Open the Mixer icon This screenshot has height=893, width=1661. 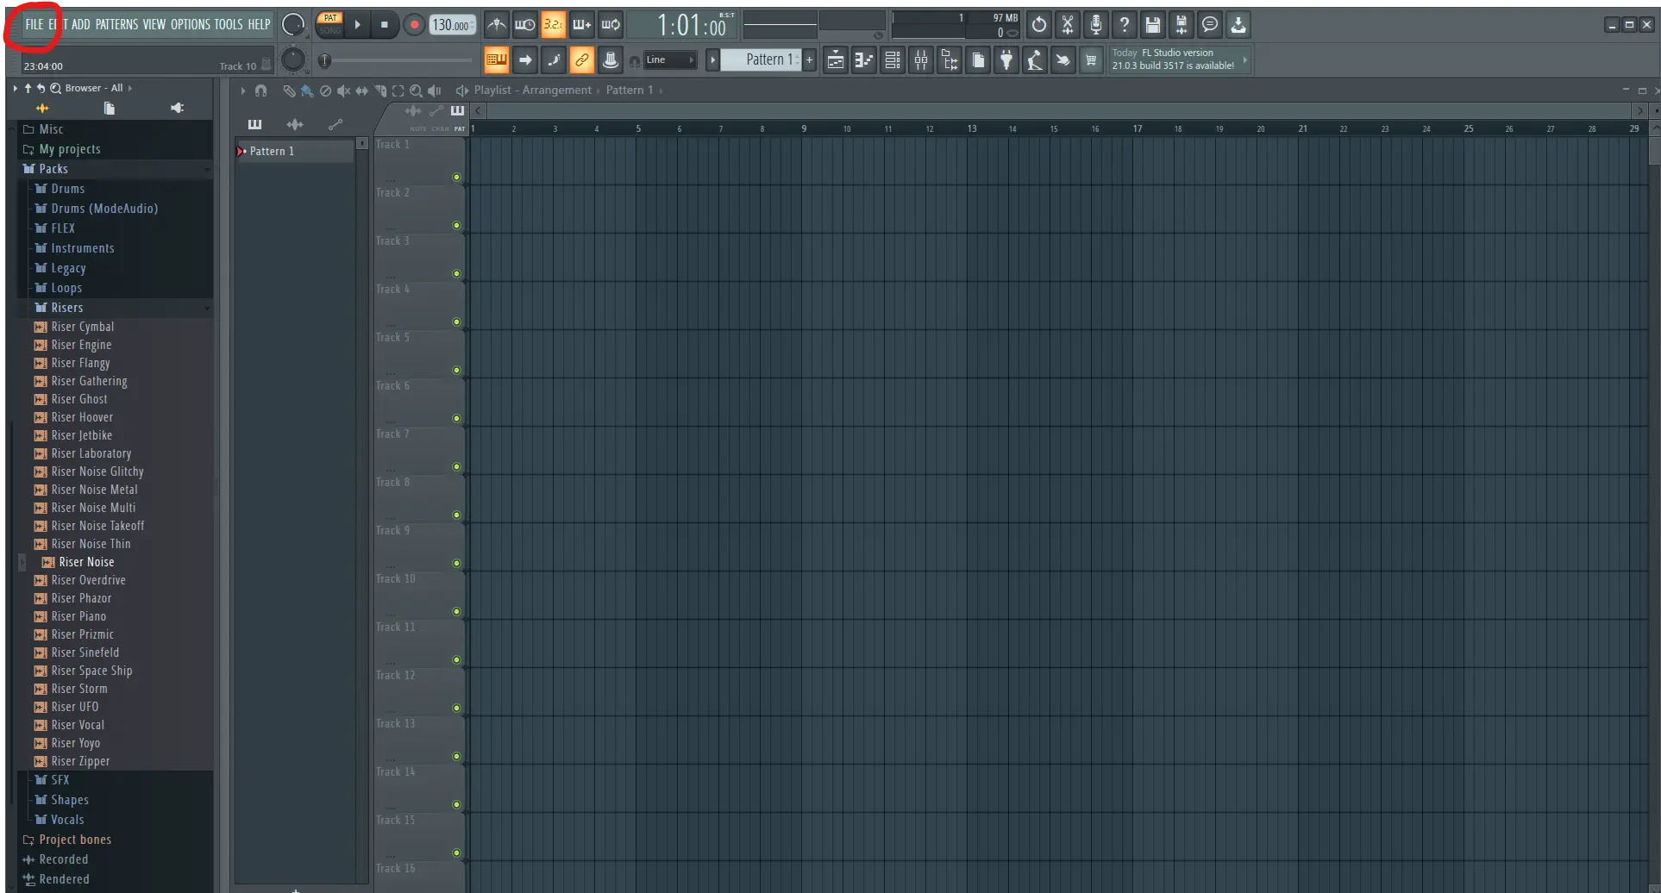coord(921,59)
